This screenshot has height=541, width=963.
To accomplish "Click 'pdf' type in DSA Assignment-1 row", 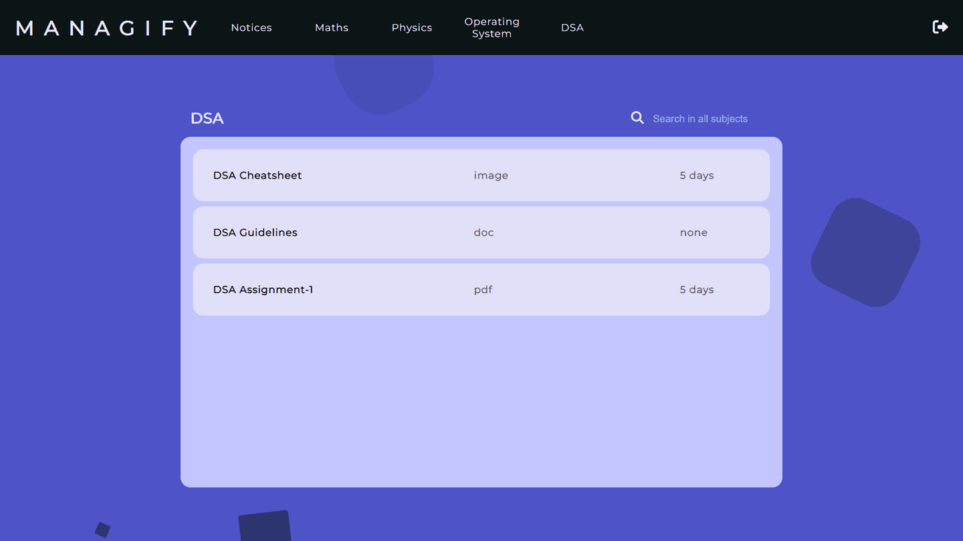I will point(483,290).
